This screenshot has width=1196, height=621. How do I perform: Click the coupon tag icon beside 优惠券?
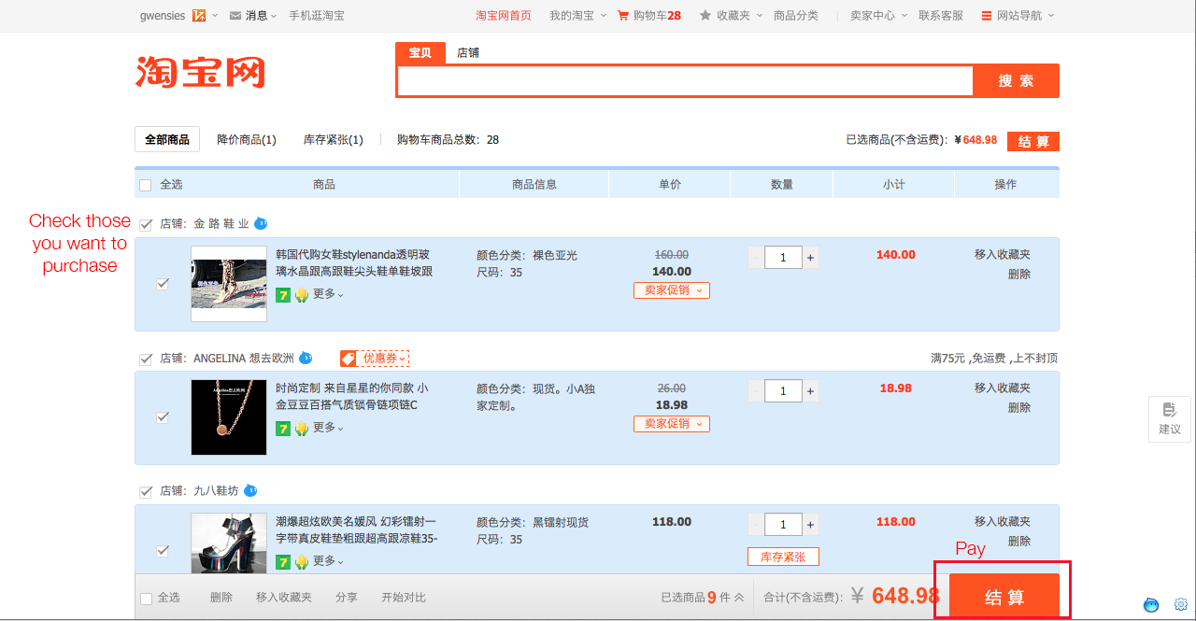(349, 358)
